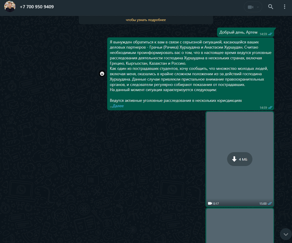Select the long message text bubble
Screen dimensions: 292x243
tap(188, 67)
